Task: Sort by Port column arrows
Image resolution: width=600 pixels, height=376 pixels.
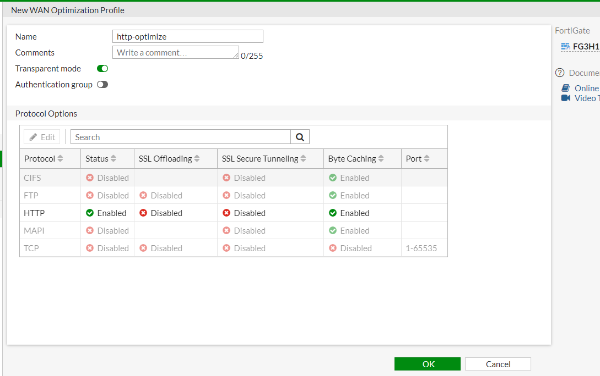Action: coord(427,159)
